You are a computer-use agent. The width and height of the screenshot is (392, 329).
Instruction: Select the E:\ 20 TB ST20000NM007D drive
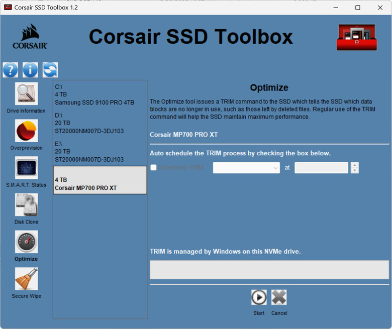tap(100, 152)
